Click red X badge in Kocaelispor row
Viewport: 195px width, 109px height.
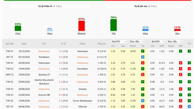189,69
